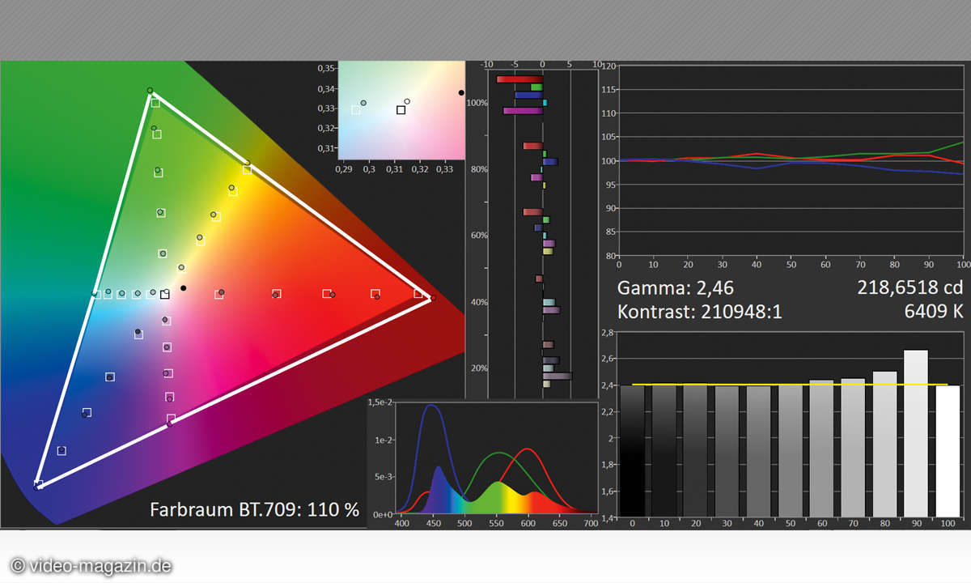This screenshot has width=971, height=583.
Task: Click the '0,34' label on white point inset
Action: (x=325, y=88)
